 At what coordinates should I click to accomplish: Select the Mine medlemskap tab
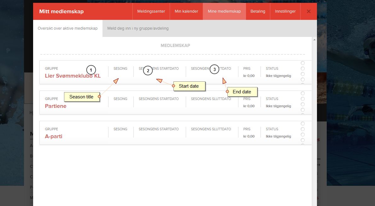click(224, 11)
